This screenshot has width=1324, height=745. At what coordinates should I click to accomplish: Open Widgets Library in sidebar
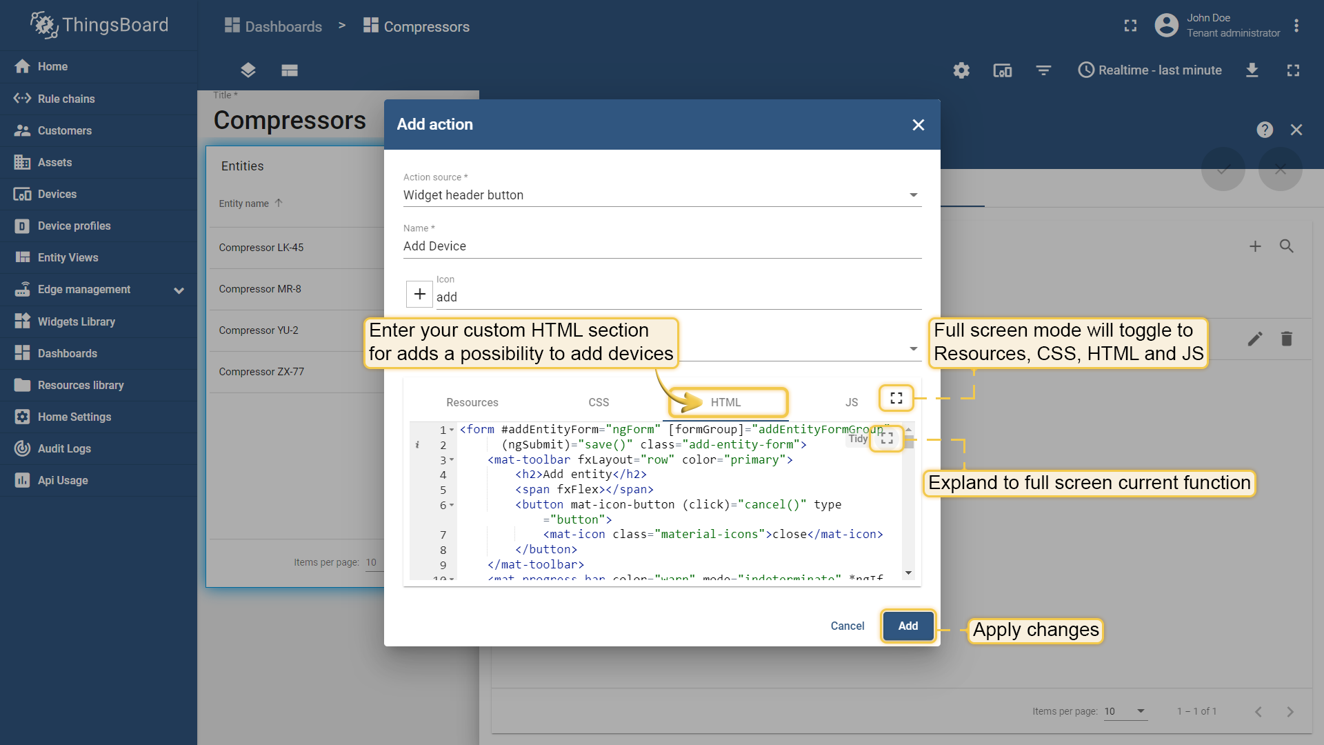coord(76,321)
